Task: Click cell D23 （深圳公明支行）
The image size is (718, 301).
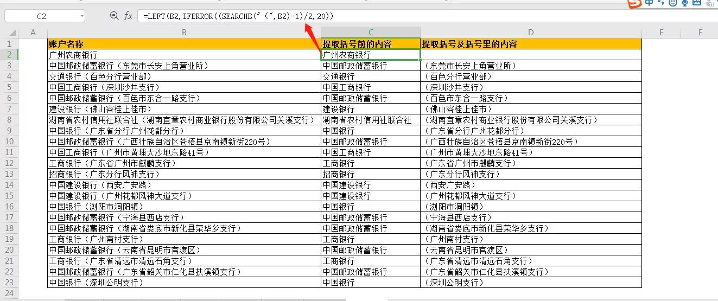Action: [x=531, y=283]
